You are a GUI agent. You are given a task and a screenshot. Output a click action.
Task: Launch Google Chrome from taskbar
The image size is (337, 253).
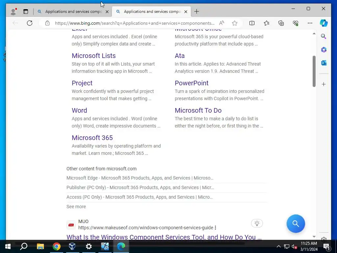point(57,246)
